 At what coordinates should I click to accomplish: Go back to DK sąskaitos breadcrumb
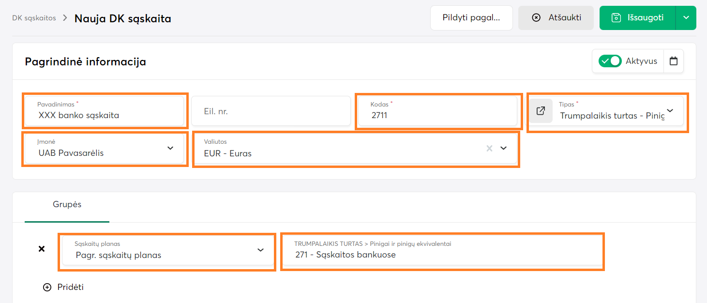pyautogui.click(x=34, y=18)
